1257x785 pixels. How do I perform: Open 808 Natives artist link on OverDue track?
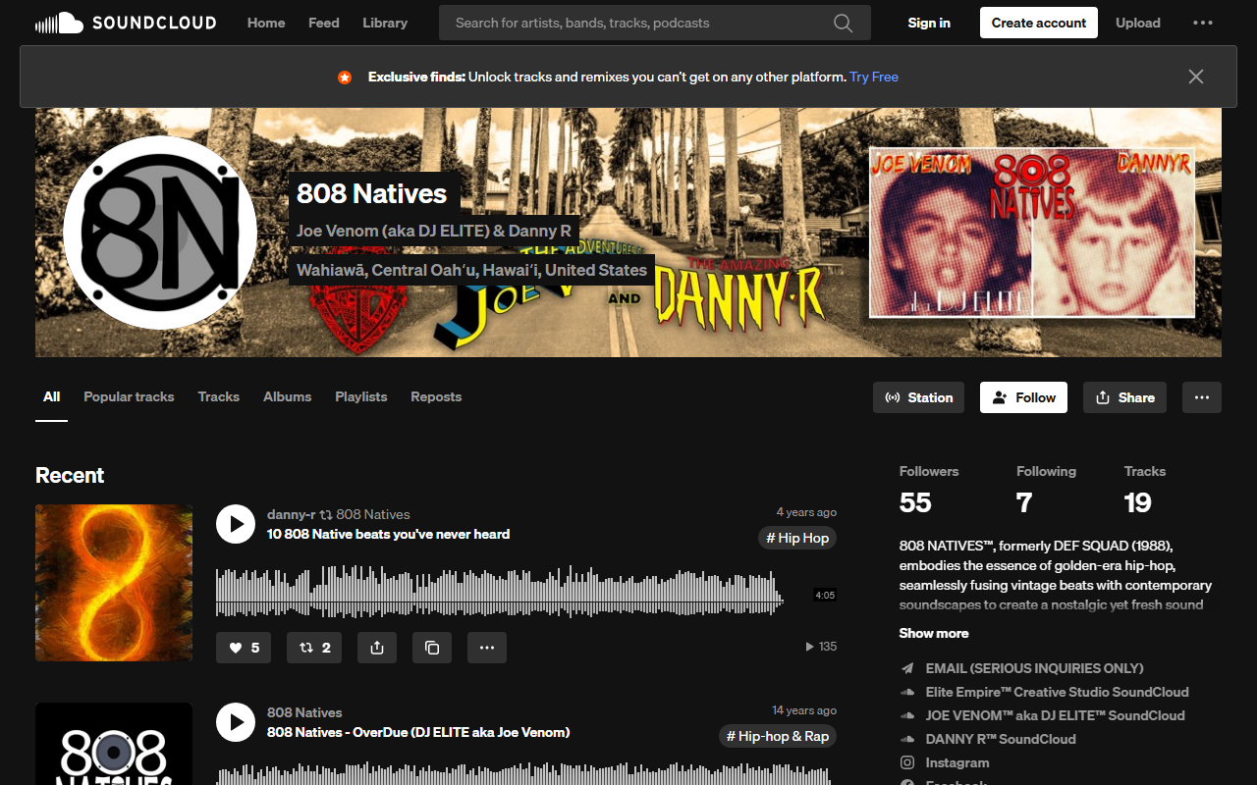tap(304, 712)
